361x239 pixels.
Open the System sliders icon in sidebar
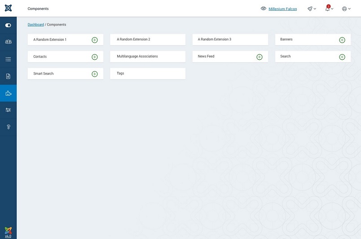point(8,110)
